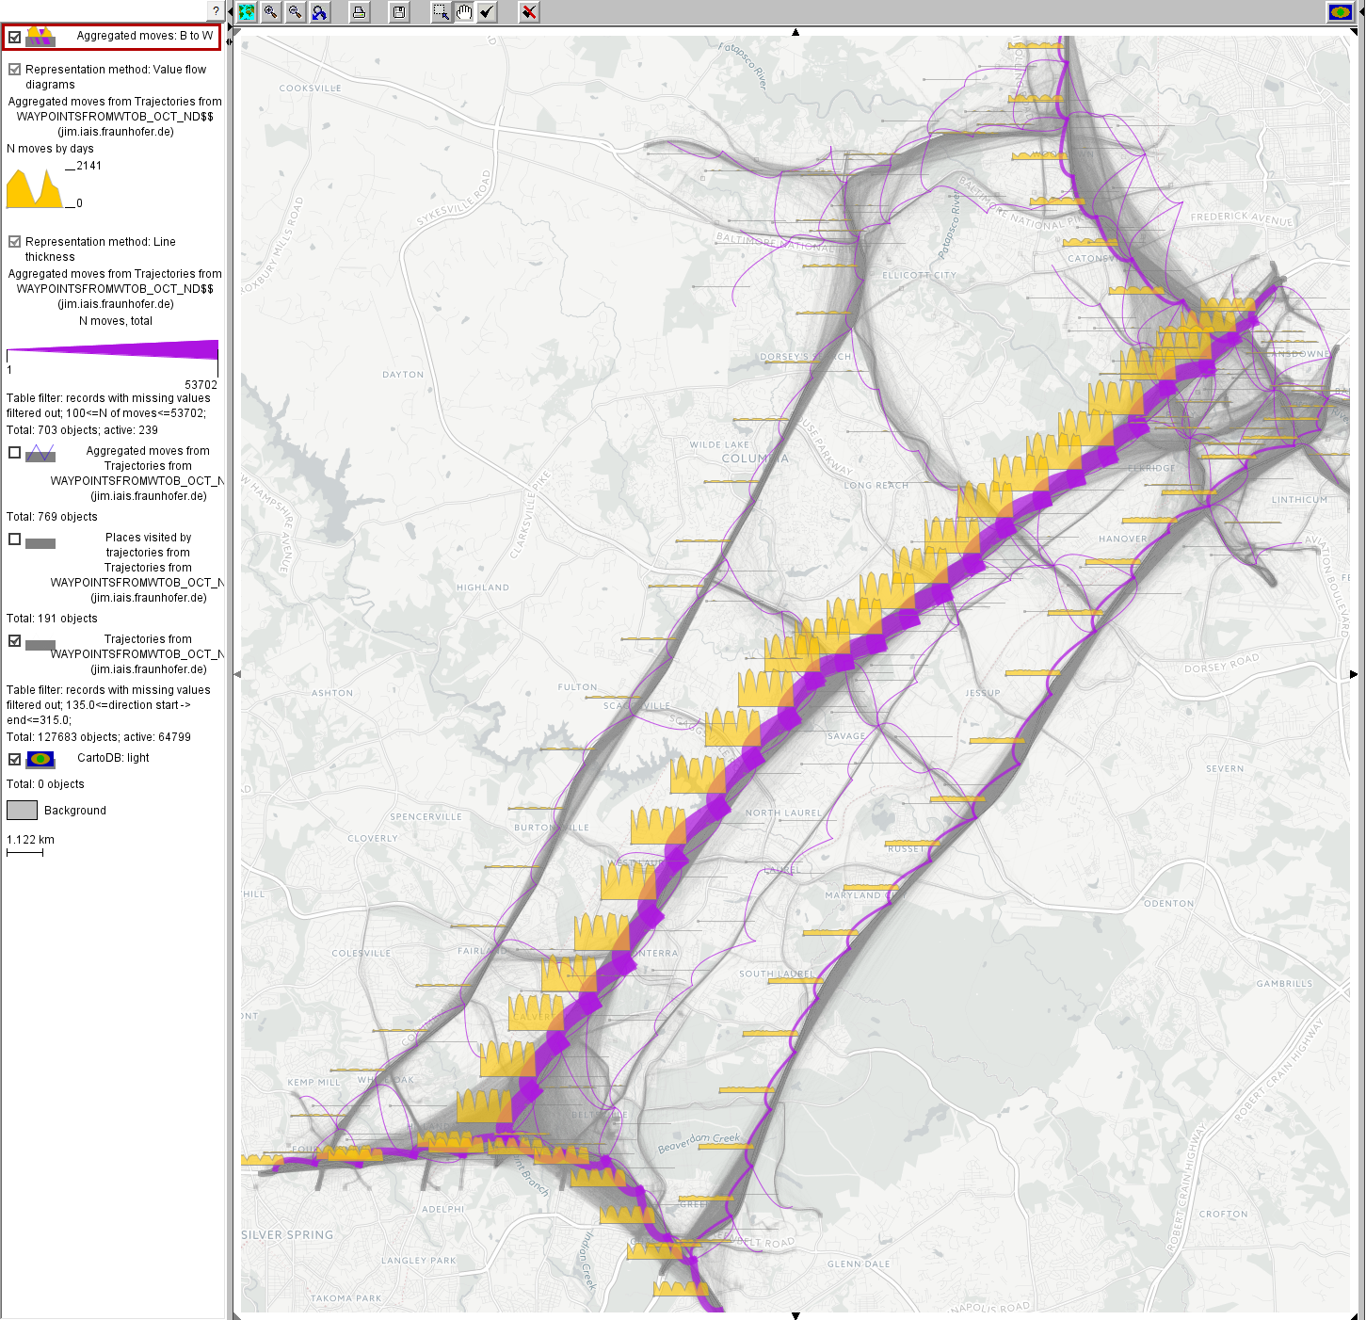Save the map with floppy disk icon
This screenshot has width=1366, height=1320.
[399, 12]
